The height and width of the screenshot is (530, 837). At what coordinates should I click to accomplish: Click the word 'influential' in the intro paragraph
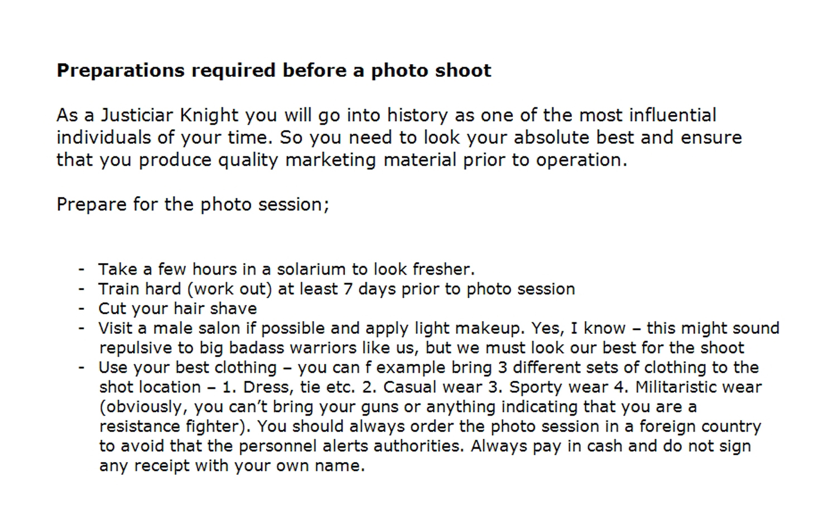coord(672,115)
